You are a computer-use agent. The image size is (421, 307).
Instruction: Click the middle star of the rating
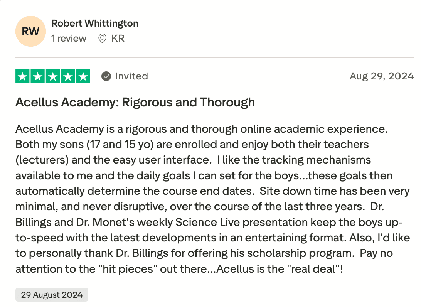[x=52, y=76]
